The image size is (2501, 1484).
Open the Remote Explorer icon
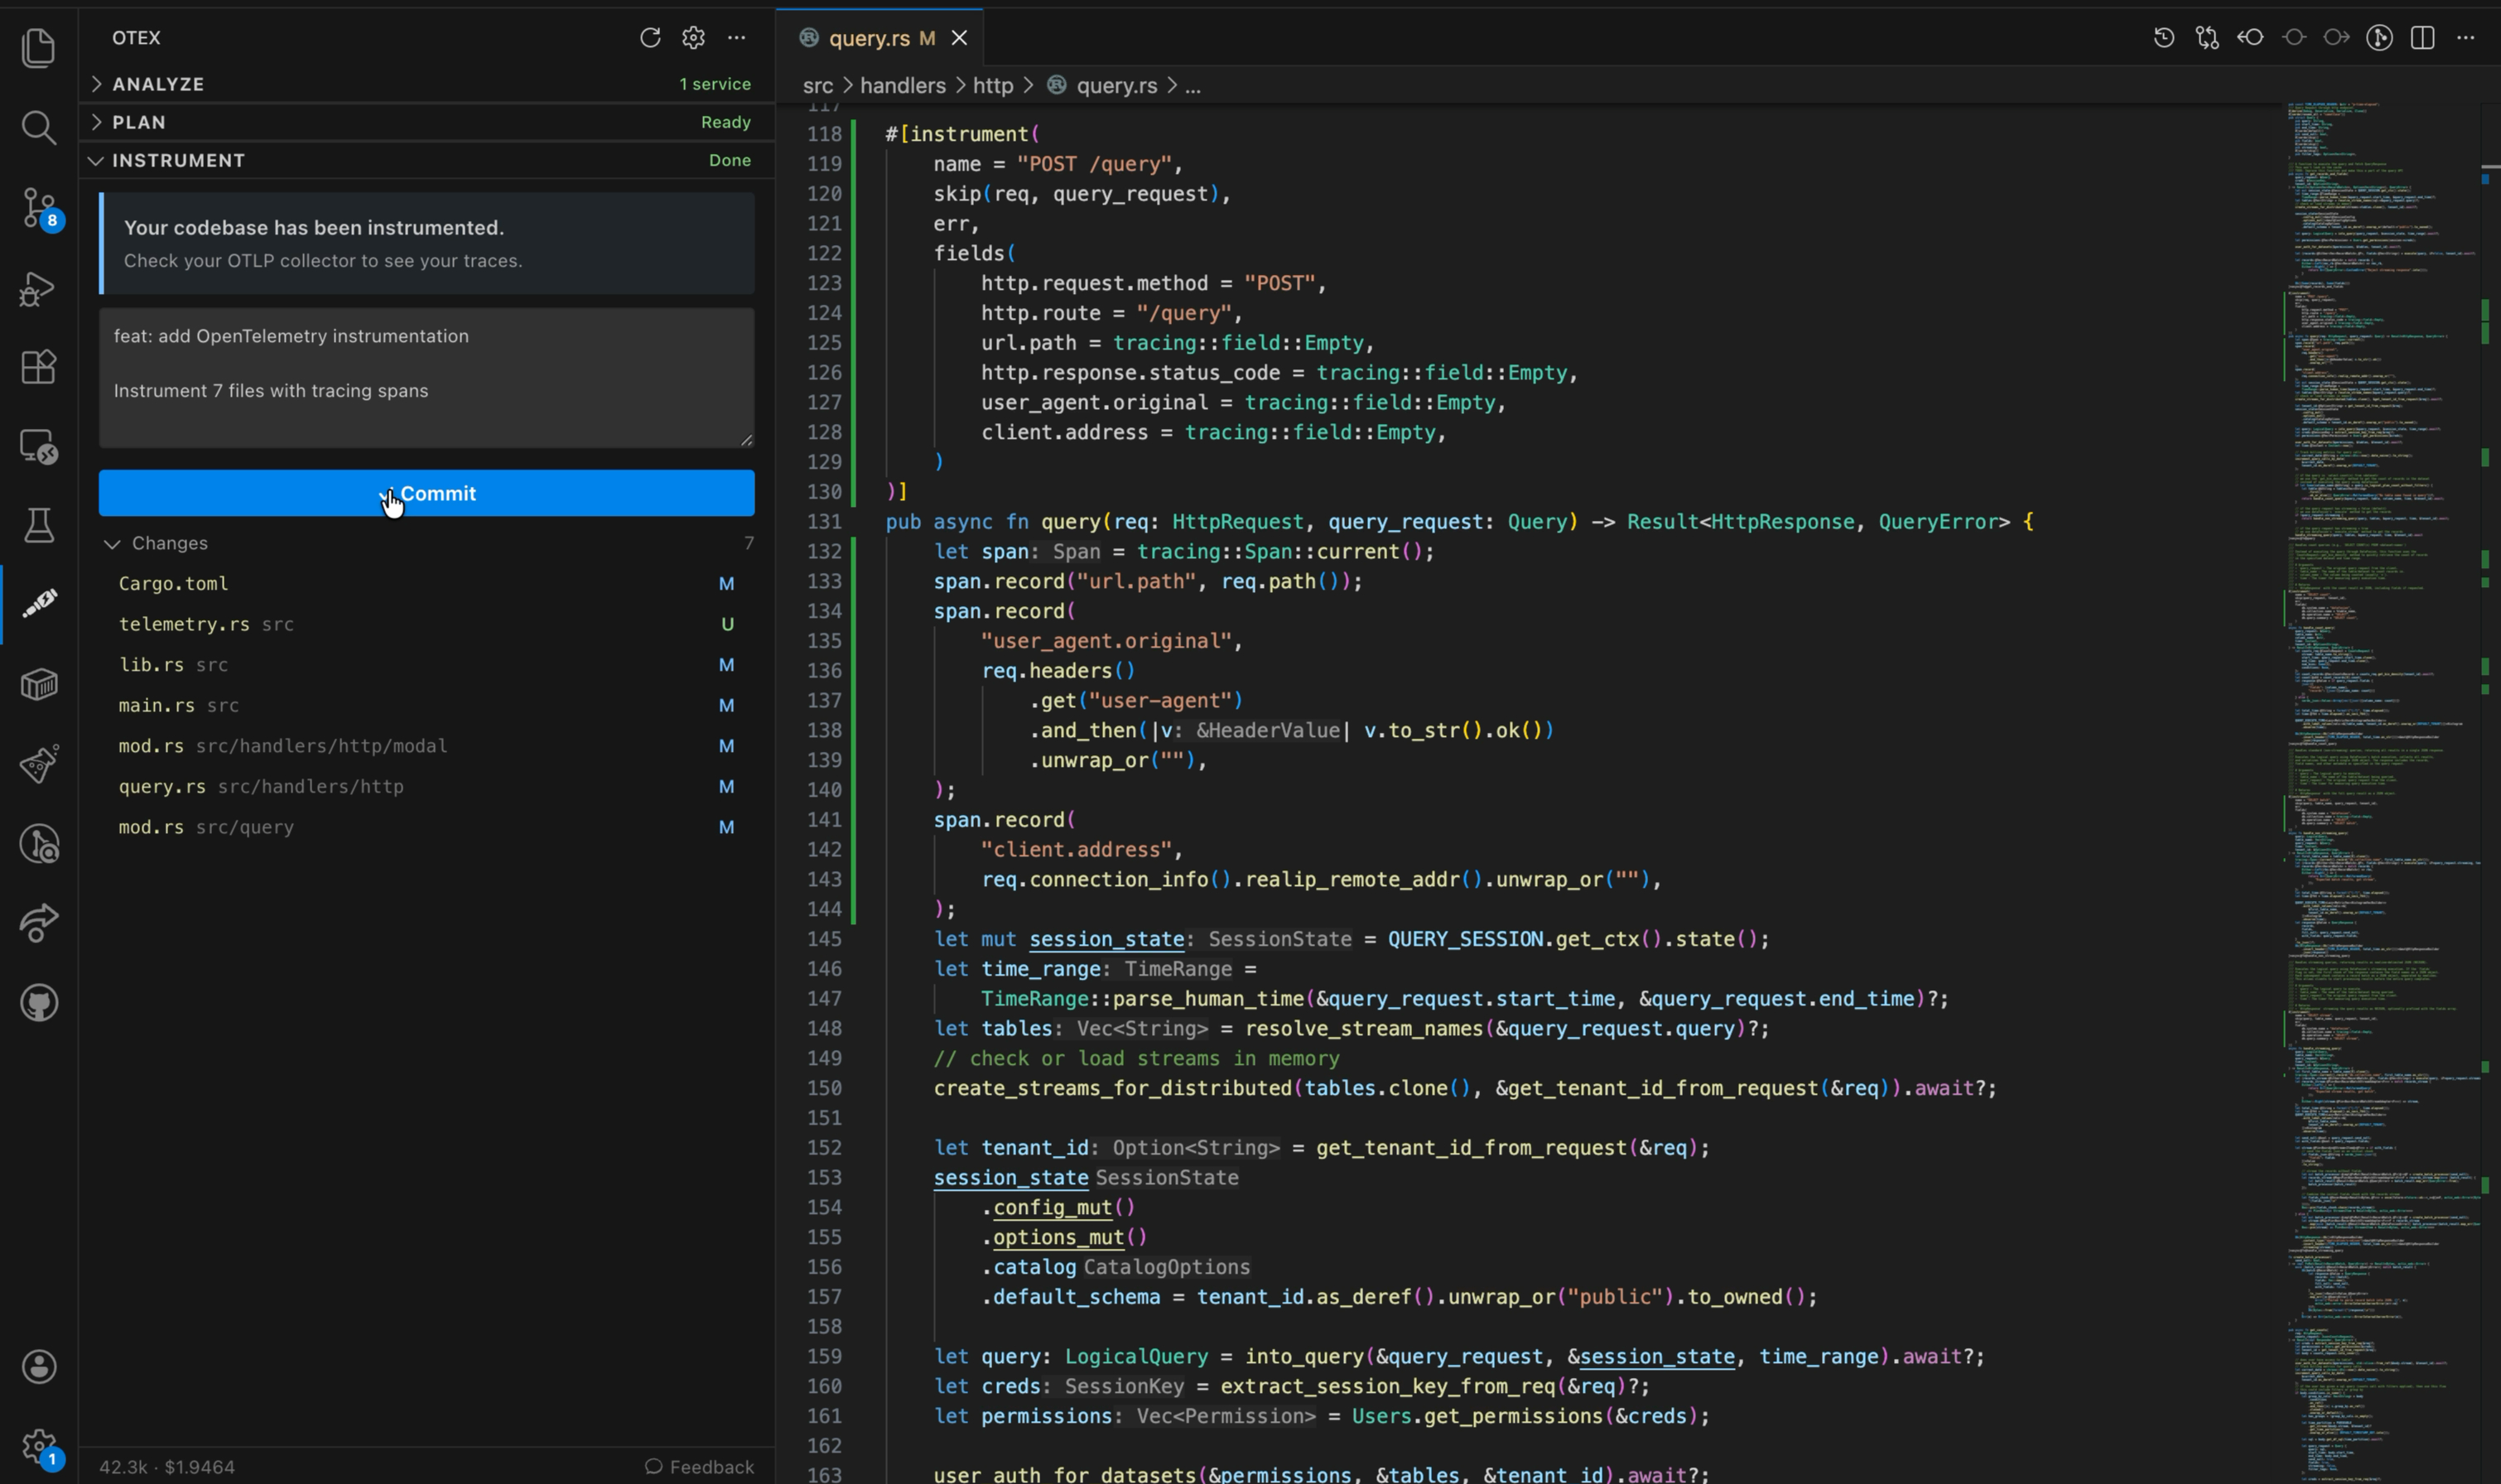(38, 447)
